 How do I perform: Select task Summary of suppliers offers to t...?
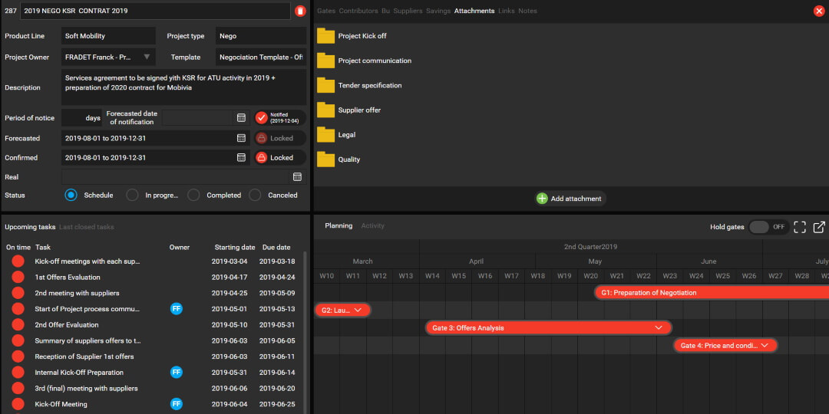pos(88,340)
